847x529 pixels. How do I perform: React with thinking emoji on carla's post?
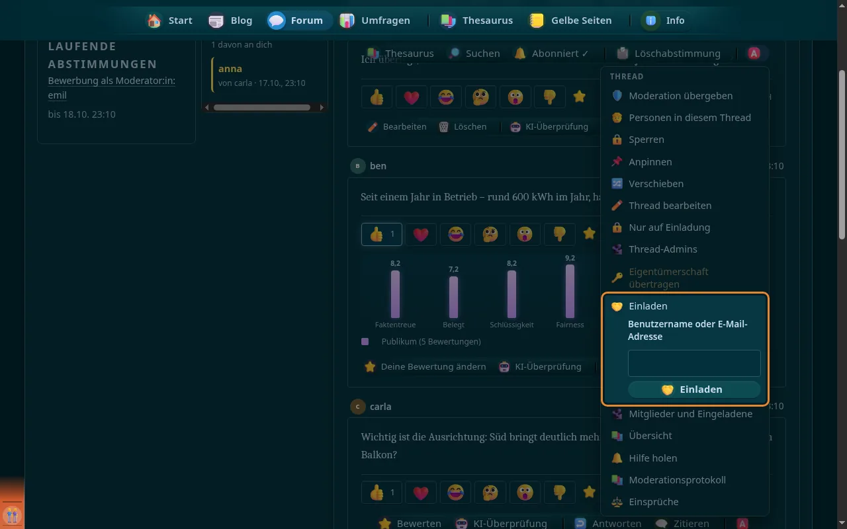click(x=490, y=493)
